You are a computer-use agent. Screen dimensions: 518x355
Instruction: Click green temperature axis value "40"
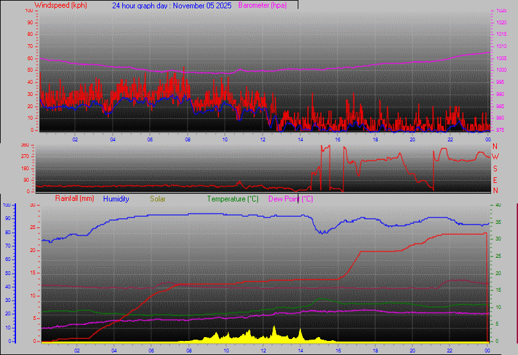click(x=498, y=205)
